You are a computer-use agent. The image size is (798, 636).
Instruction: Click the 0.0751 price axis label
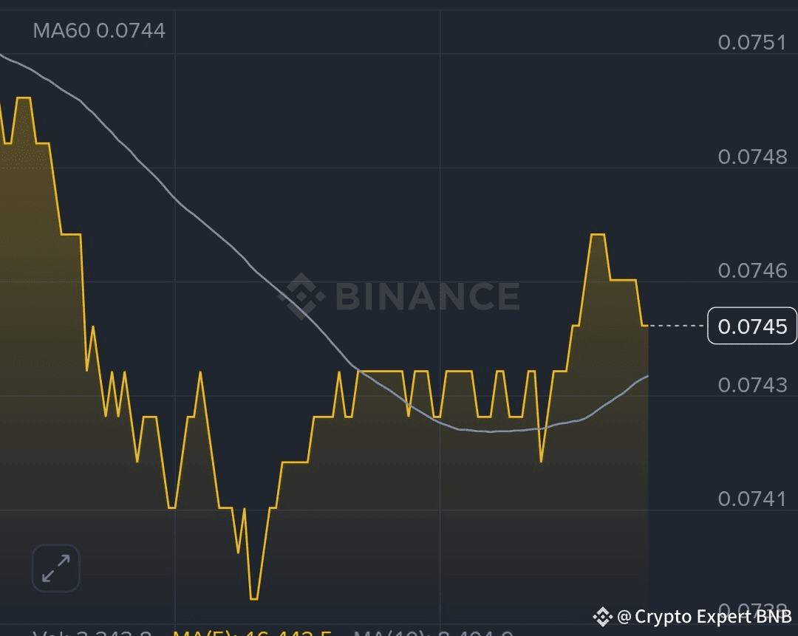752,42
